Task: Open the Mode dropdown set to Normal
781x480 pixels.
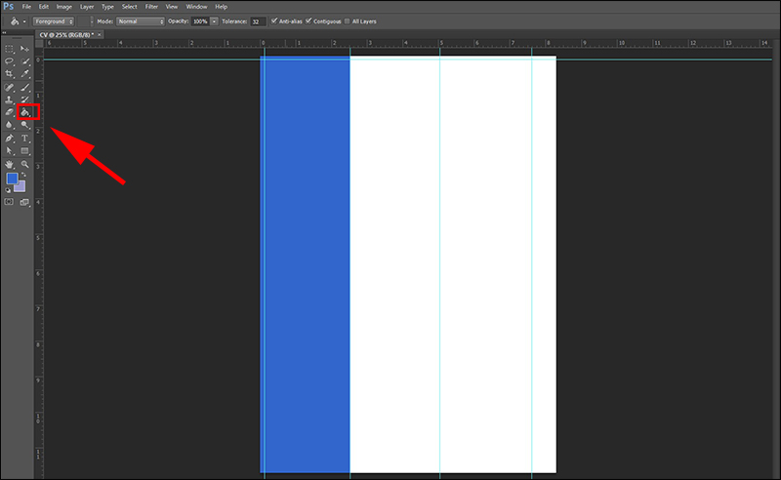Action: 141,21
